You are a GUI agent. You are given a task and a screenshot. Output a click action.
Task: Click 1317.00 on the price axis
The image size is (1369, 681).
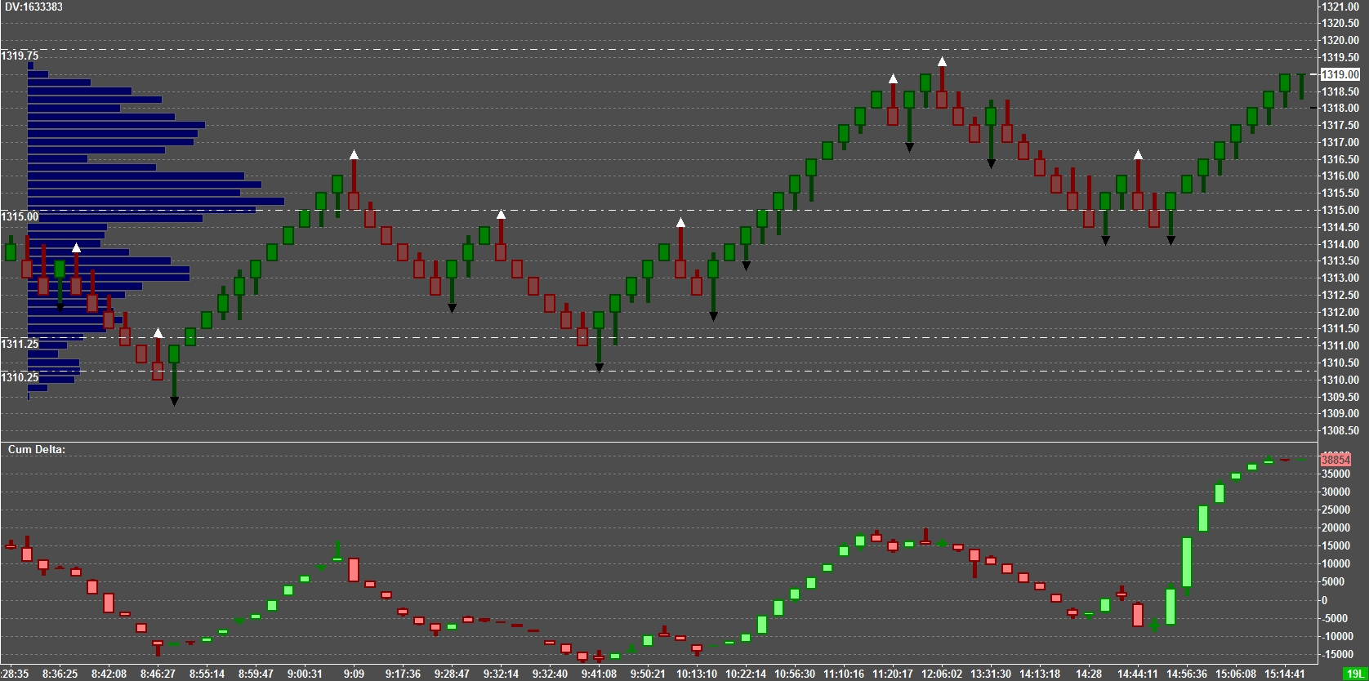(1340, 142)
